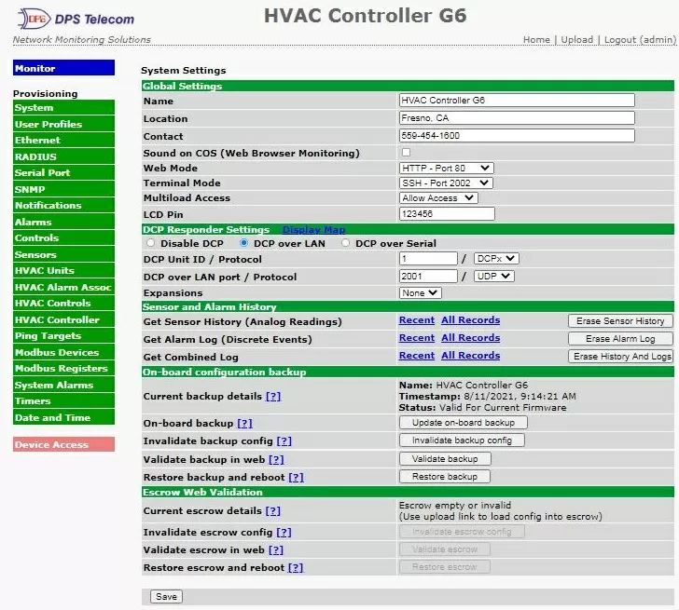The height and width of the screenshot is (610, 679).
Task: Open help [?] for Restore escrow and reboot
Action: click(x=295, y=568)
